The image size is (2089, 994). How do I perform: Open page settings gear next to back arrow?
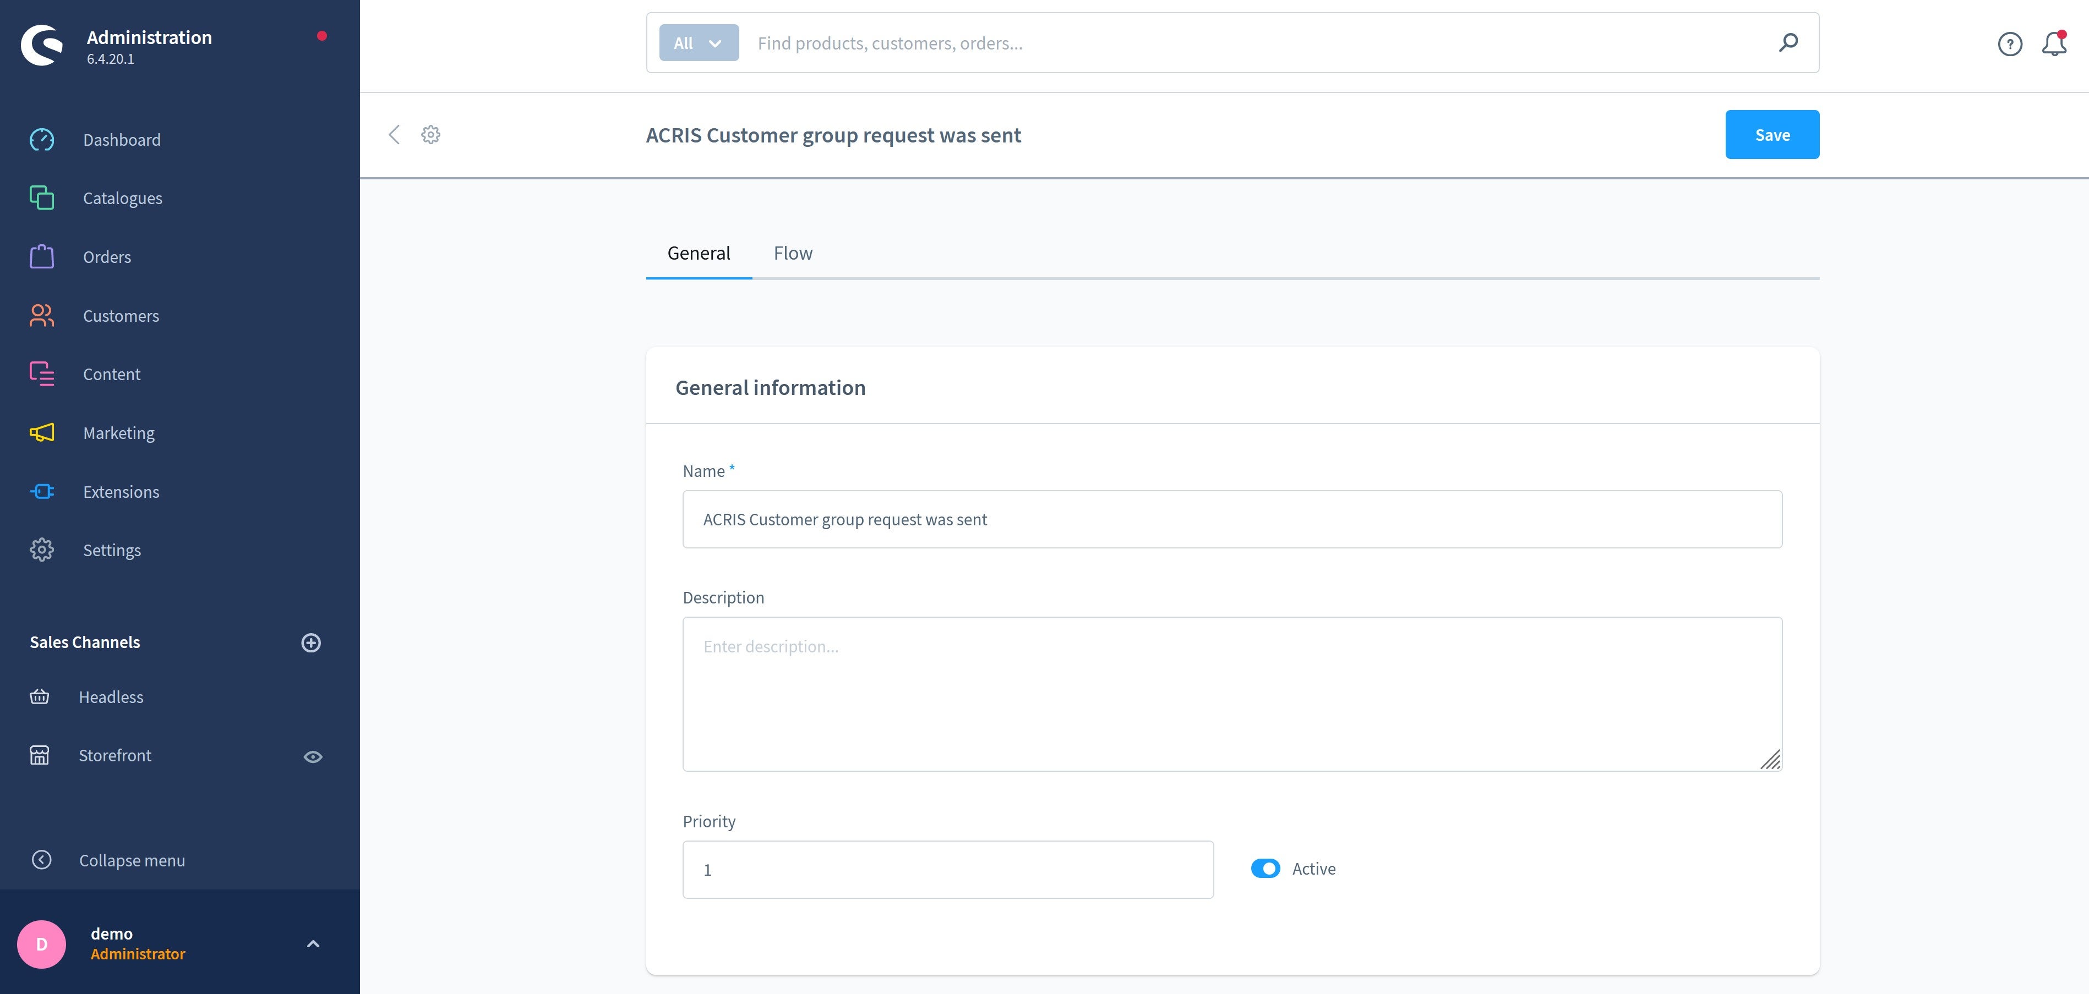[x=430, y=134]
